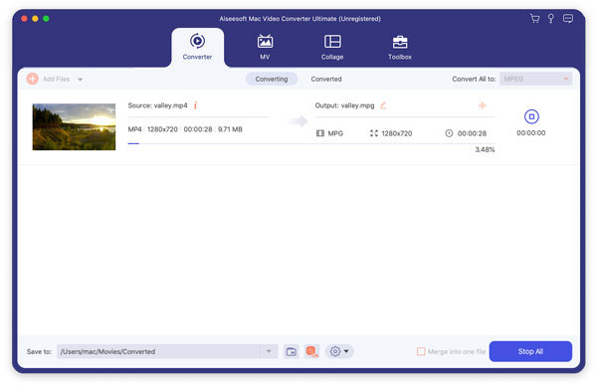Click the register key icon

click(550, 18)
